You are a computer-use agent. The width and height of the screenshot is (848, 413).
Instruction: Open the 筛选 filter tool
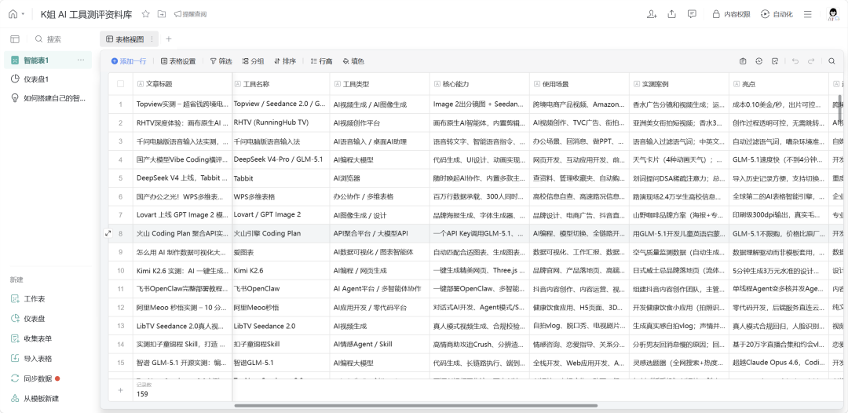tap(221, 61)
